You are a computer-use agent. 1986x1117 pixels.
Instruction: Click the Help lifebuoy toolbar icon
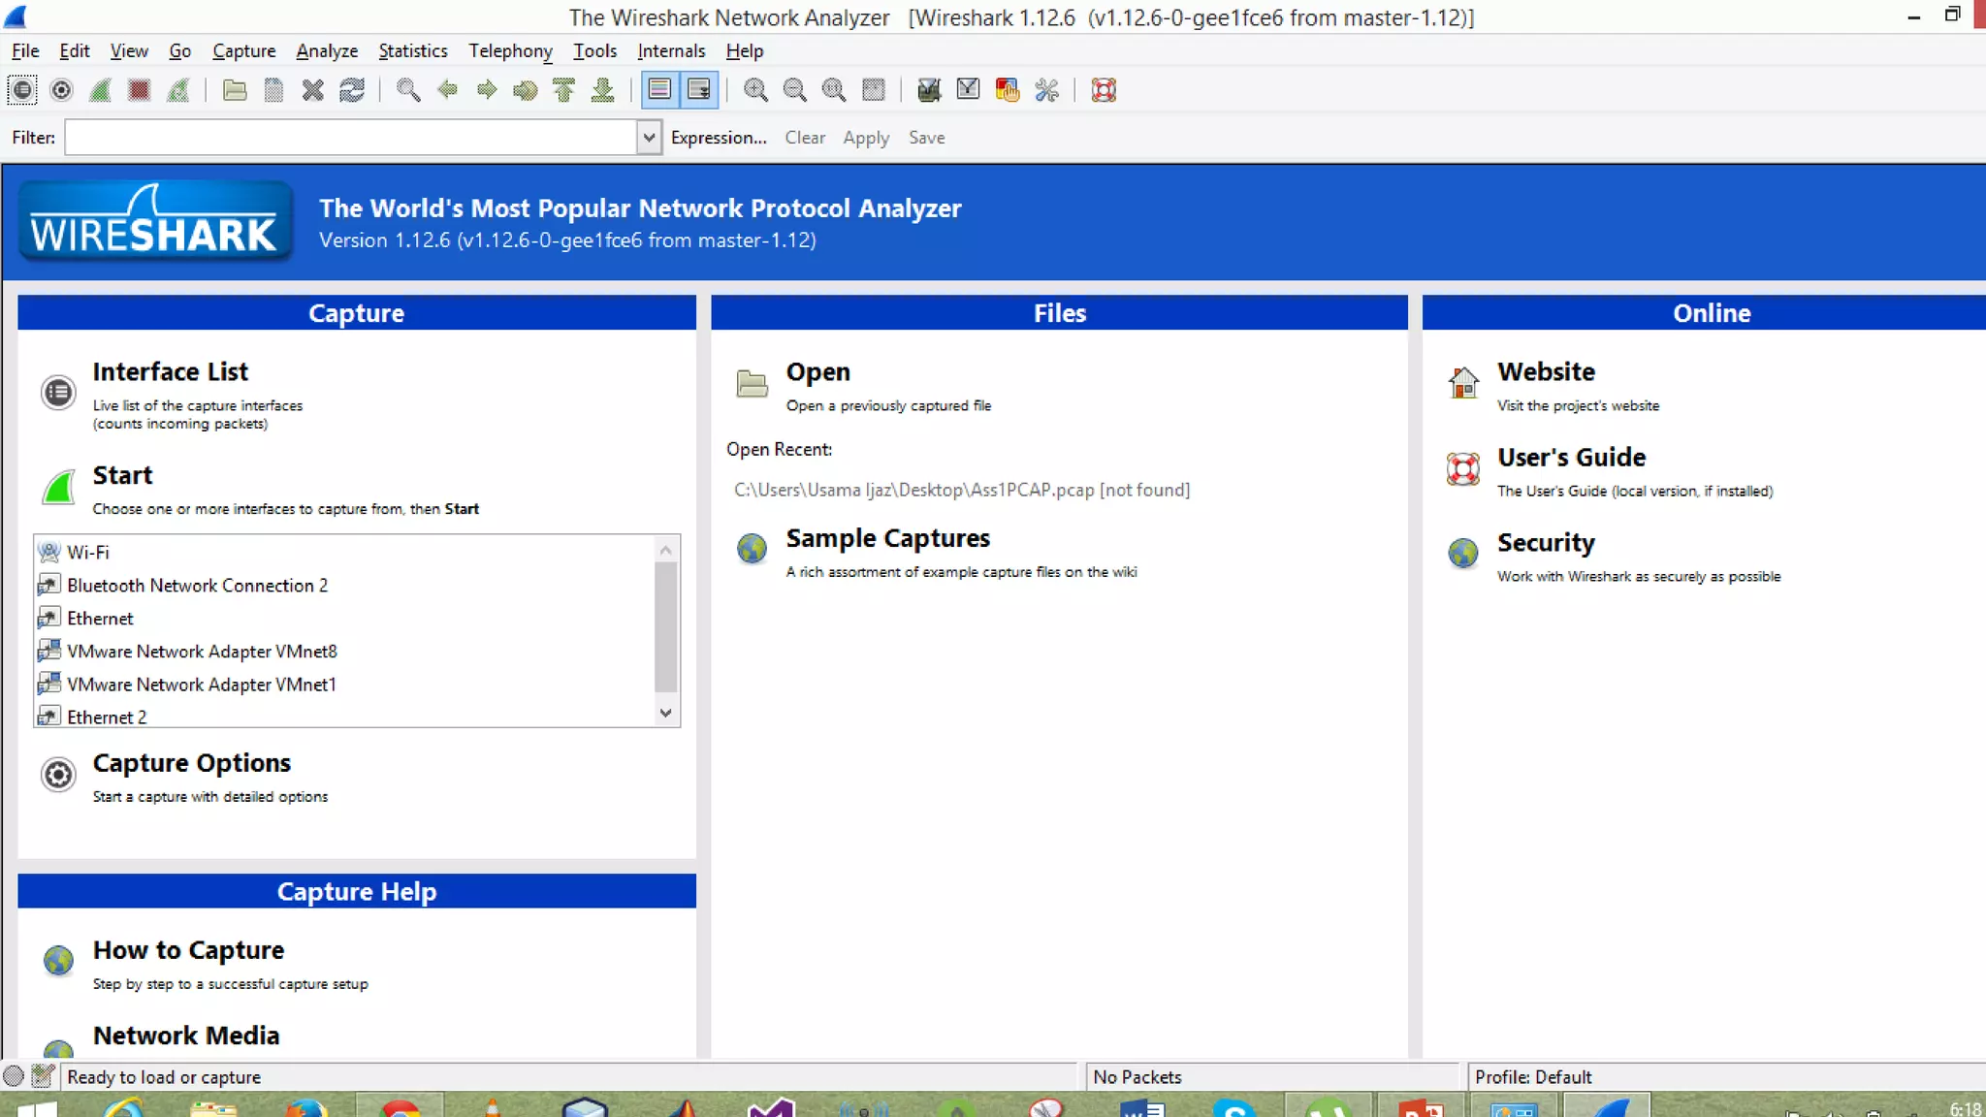(1104, 90)
